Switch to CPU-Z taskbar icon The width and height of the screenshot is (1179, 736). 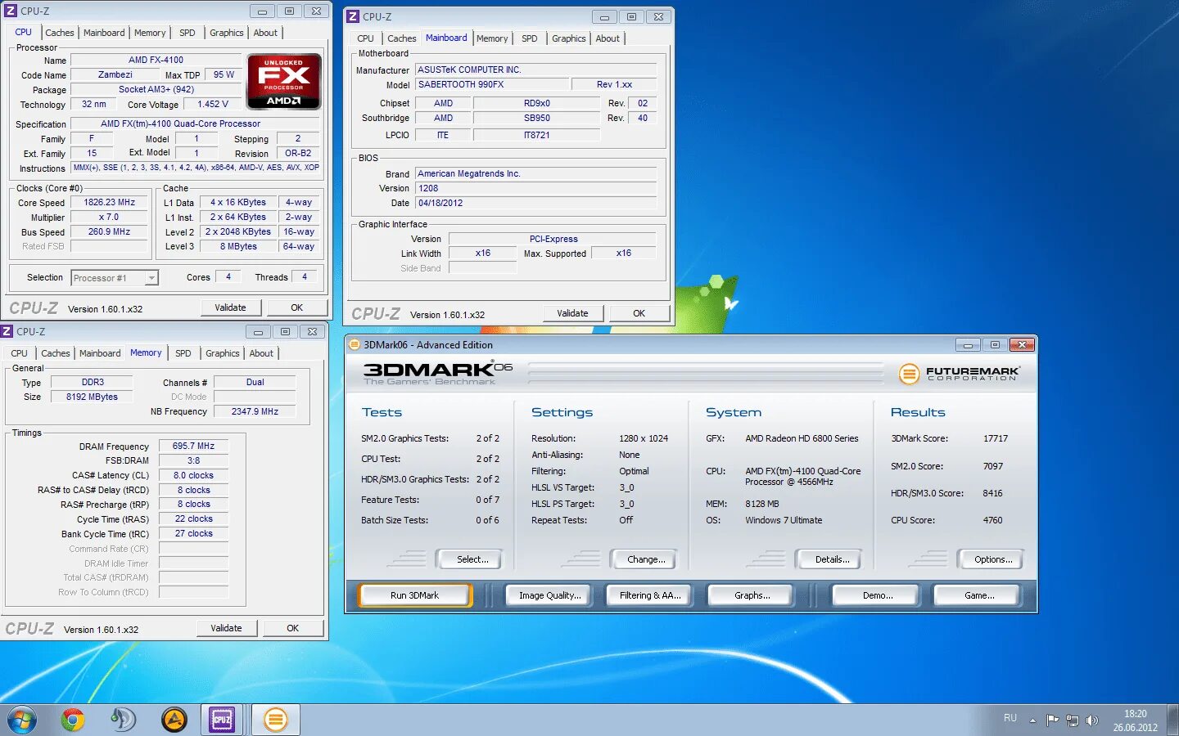pyautogui.click(x=222, y=720)
